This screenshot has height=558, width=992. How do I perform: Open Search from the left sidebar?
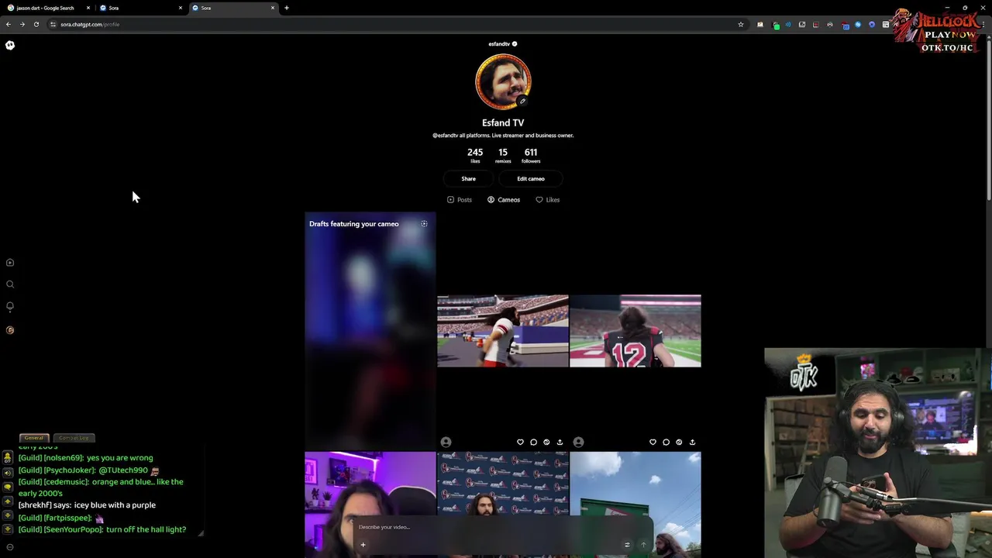(10, 284)
